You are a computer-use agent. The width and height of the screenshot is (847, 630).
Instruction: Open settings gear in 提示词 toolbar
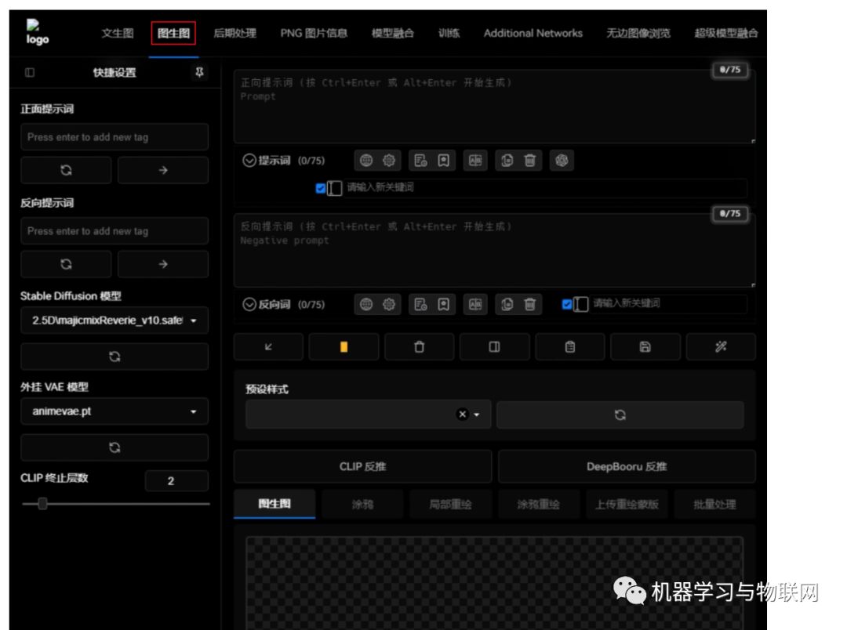pos(389,161)
